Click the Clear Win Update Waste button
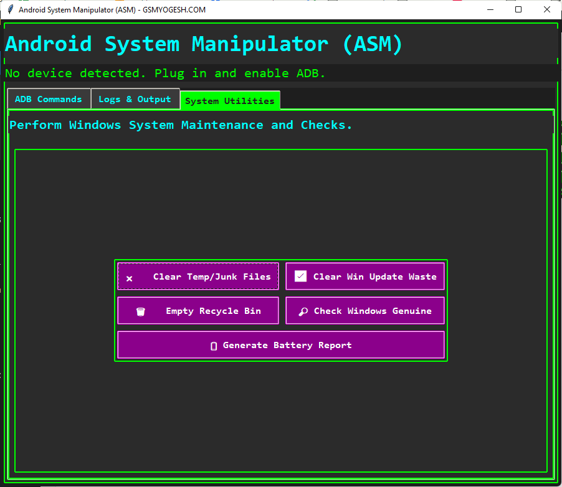 [365, 276]
